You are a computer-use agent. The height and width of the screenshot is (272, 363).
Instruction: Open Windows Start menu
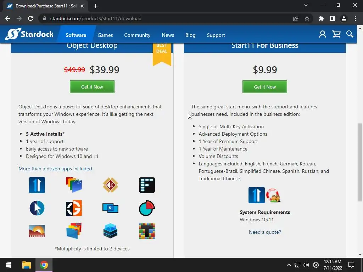9,265
